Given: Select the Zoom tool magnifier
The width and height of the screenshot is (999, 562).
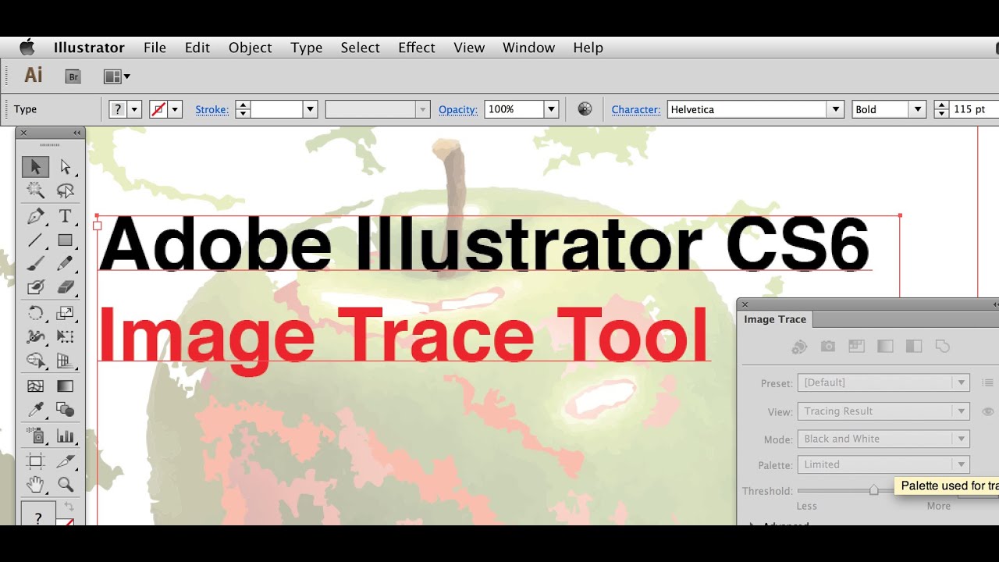Looking at the screenshot, I should click(66, 485).
